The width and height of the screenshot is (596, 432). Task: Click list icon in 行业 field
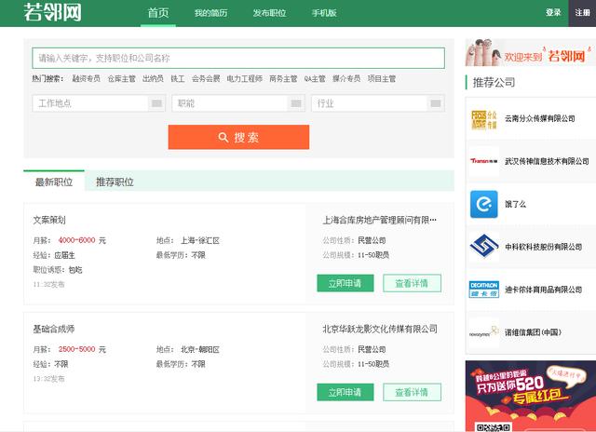(436, 103)
